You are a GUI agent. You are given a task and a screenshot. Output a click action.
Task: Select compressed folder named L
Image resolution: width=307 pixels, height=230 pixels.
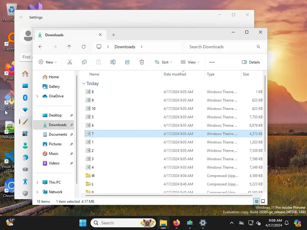pos(174,184)
